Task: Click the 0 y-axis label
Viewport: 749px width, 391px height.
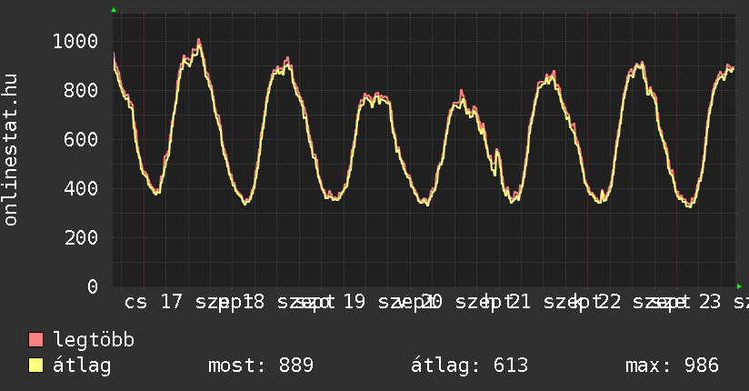Action: (x=93, y=286)
